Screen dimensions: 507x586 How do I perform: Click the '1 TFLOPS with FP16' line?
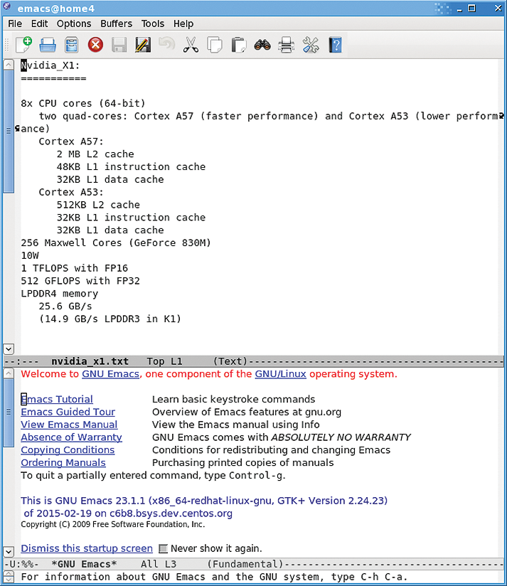75,269
